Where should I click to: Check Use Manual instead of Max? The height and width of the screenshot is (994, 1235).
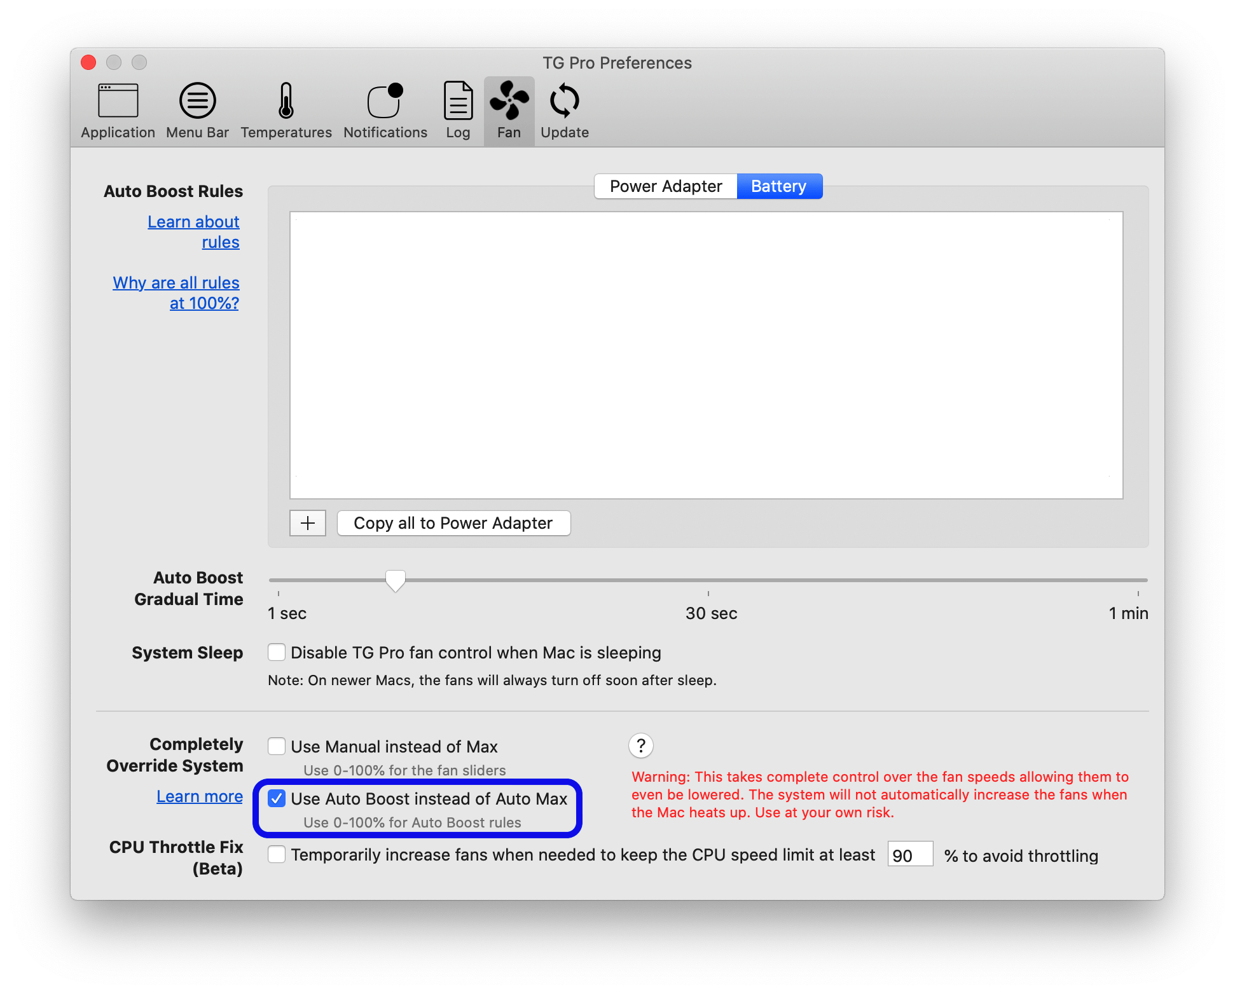point(277,746)
